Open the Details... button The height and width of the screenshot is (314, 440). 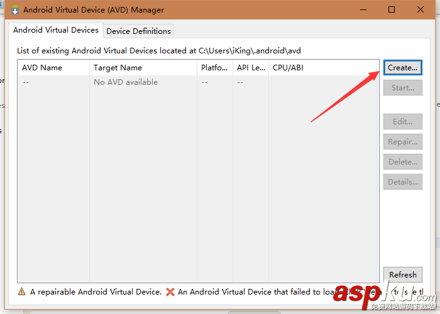pos(402,182)
